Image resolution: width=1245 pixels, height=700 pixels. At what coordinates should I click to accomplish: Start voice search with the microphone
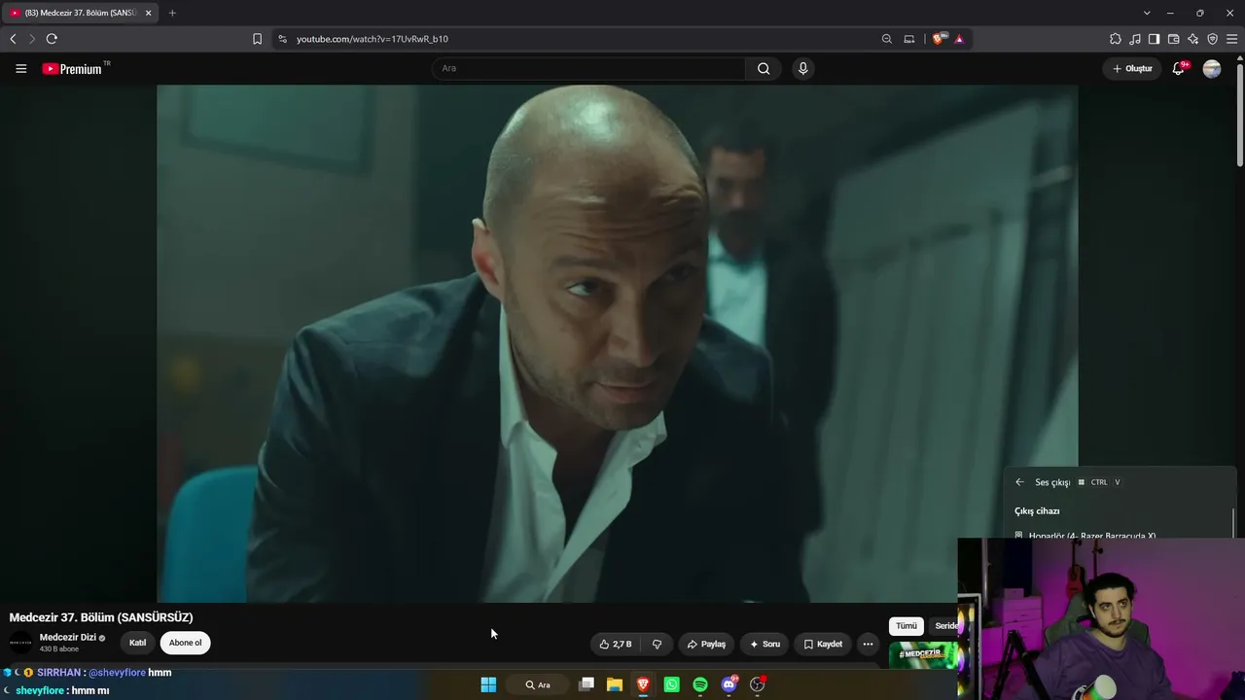[802, 68]
